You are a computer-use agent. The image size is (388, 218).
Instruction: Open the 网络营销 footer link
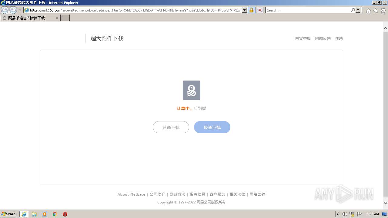pyautogui.click(x=257, y=194)
